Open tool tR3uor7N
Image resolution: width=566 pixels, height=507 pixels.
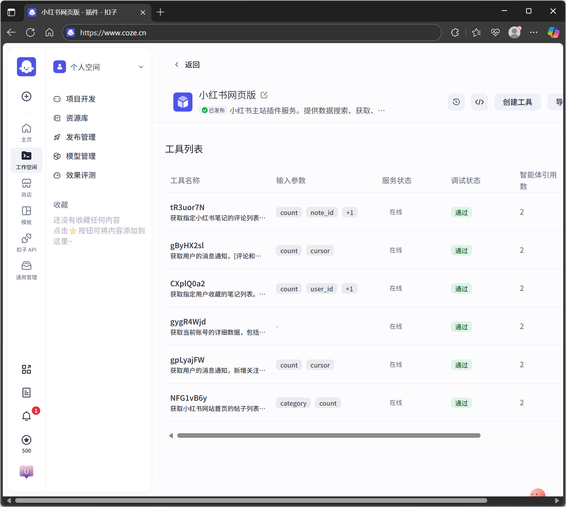[187, 207]
